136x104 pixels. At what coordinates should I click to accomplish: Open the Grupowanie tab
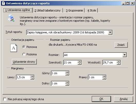coord(74,10)
